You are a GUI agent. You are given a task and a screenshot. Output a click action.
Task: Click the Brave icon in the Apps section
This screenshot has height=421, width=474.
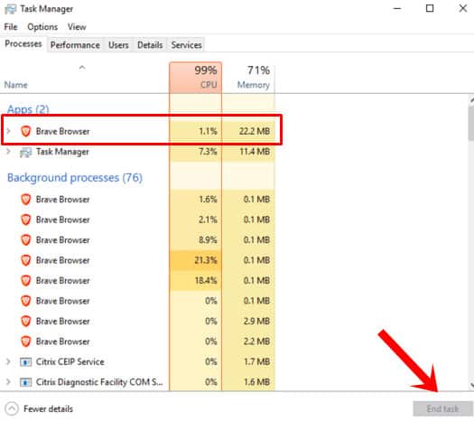tap(25, 131)
